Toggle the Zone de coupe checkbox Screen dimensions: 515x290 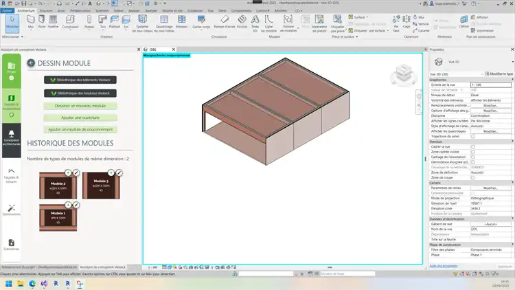pos(472,177)
